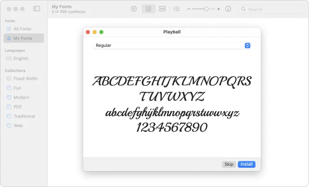Screen dimensions: 309x188
Task: Click the plus icon to enlarge preview size
Action: (x=218, y=9)
